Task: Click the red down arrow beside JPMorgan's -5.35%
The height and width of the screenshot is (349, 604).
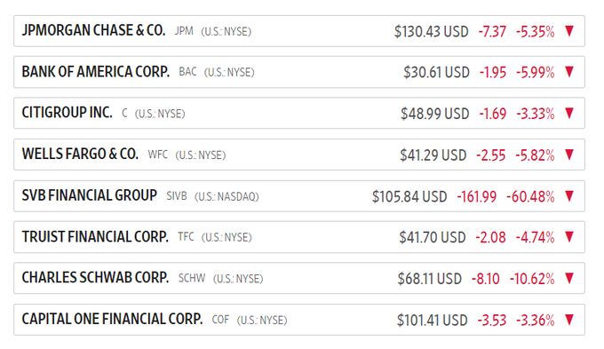Action: coord(569,31)
